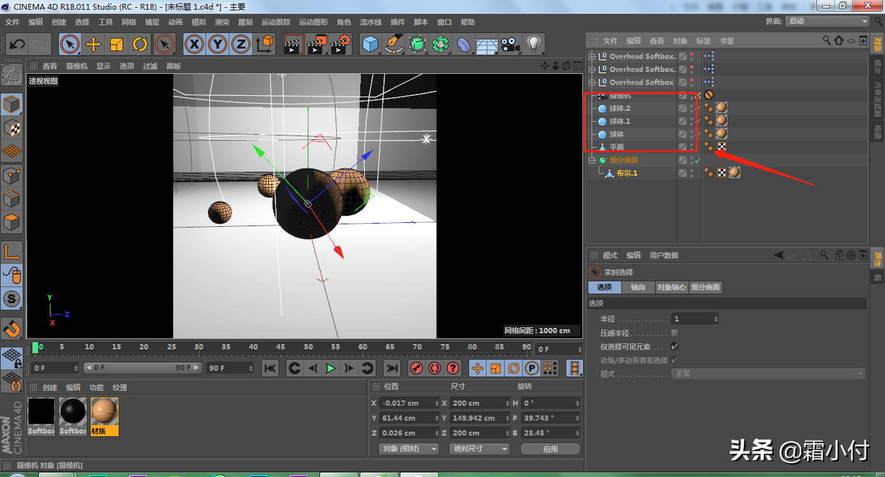Click the 0 F to 90 F preview range bar

143,367
